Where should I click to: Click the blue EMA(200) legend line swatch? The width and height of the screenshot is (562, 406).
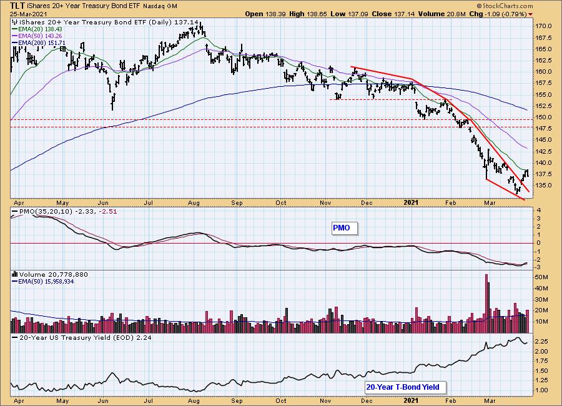(x=15, y=42)
